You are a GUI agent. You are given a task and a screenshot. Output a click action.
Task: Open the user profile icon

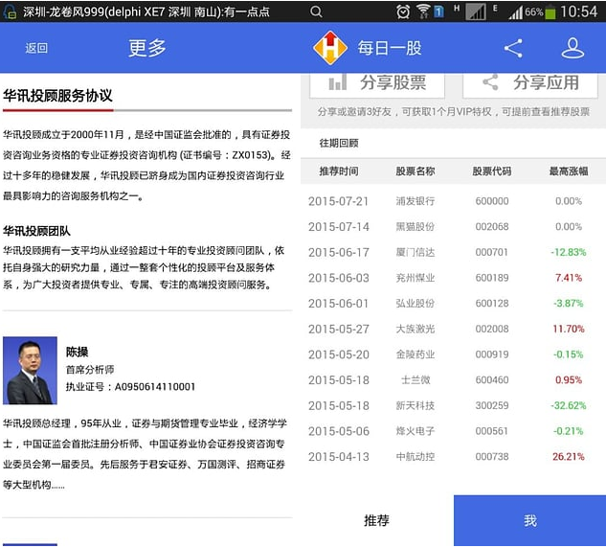tap(572, 48)
